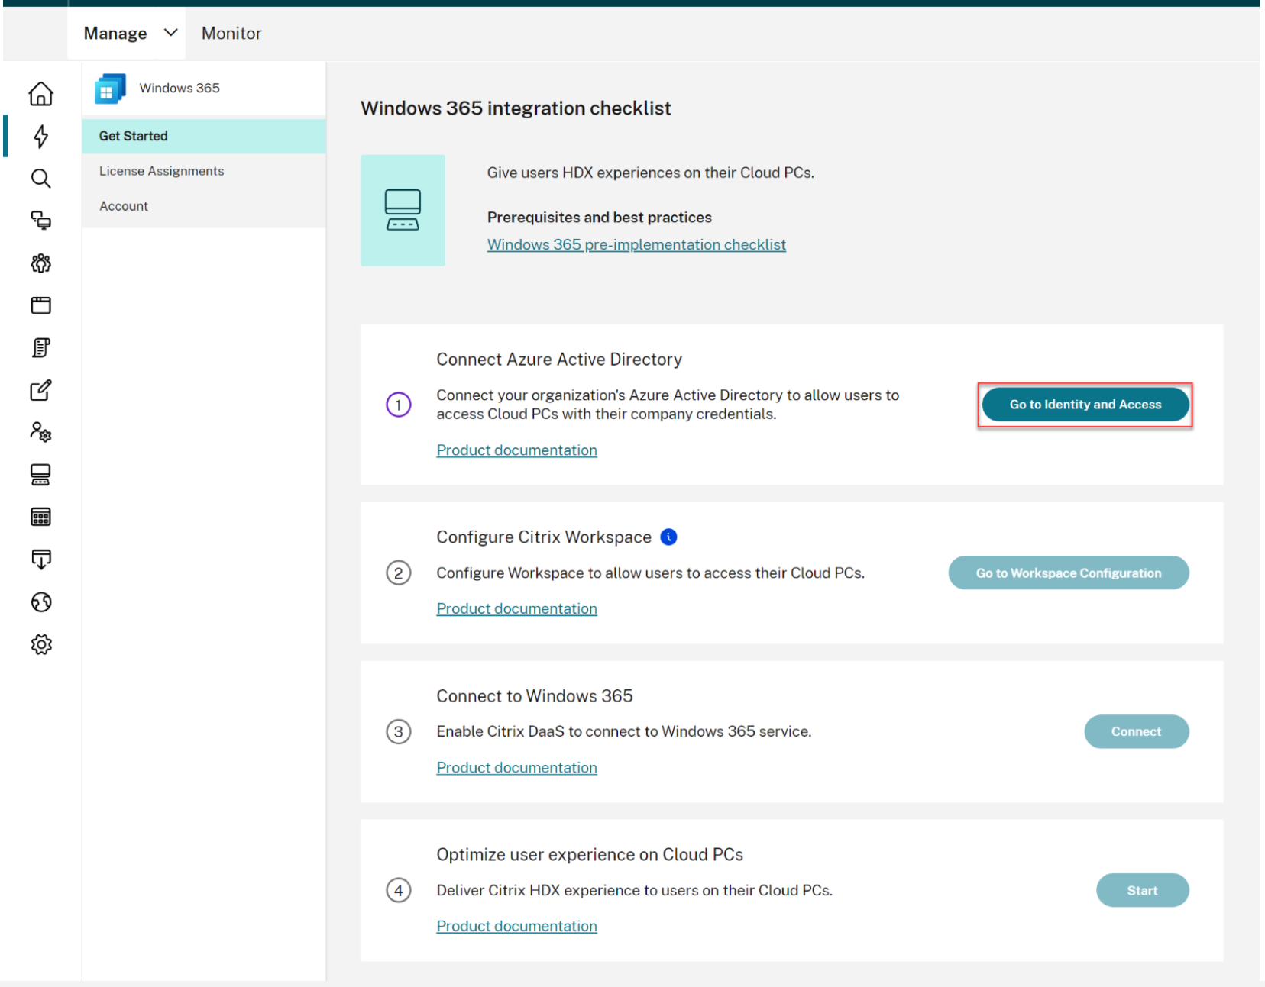
Task: Select the Get Started menu item
Action: pyautogui.click(x=134, y=136)
